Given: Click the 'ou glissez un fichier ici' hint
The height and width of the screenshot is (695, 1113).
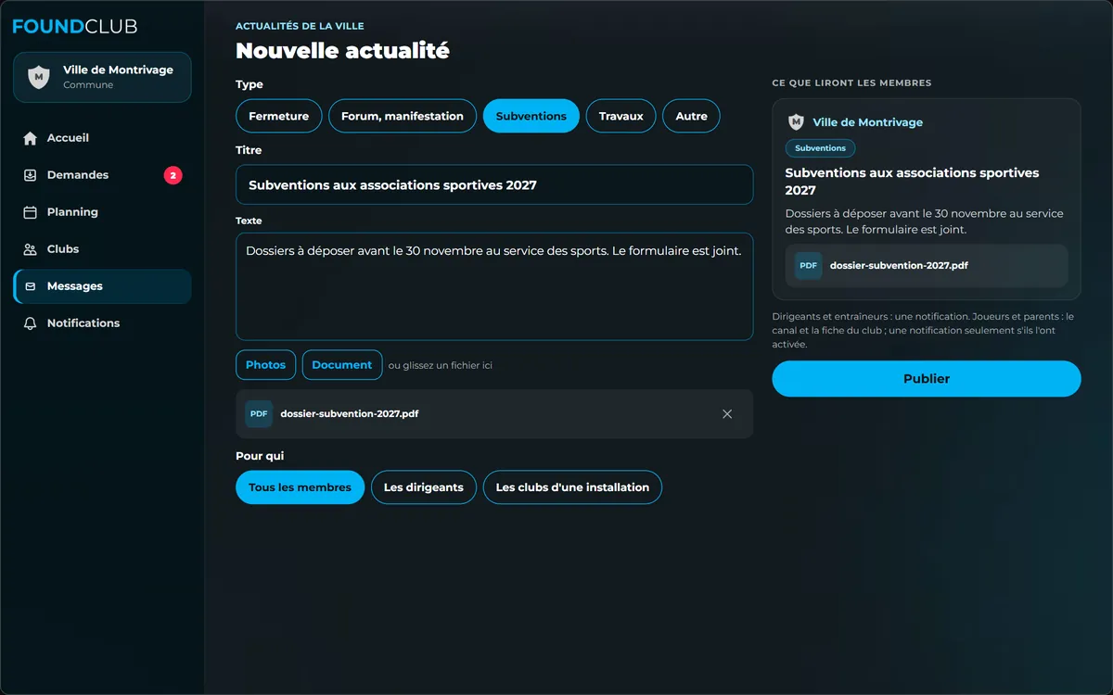Looking at the screenshot, I should pyautogui.click(x=441, y=365).
